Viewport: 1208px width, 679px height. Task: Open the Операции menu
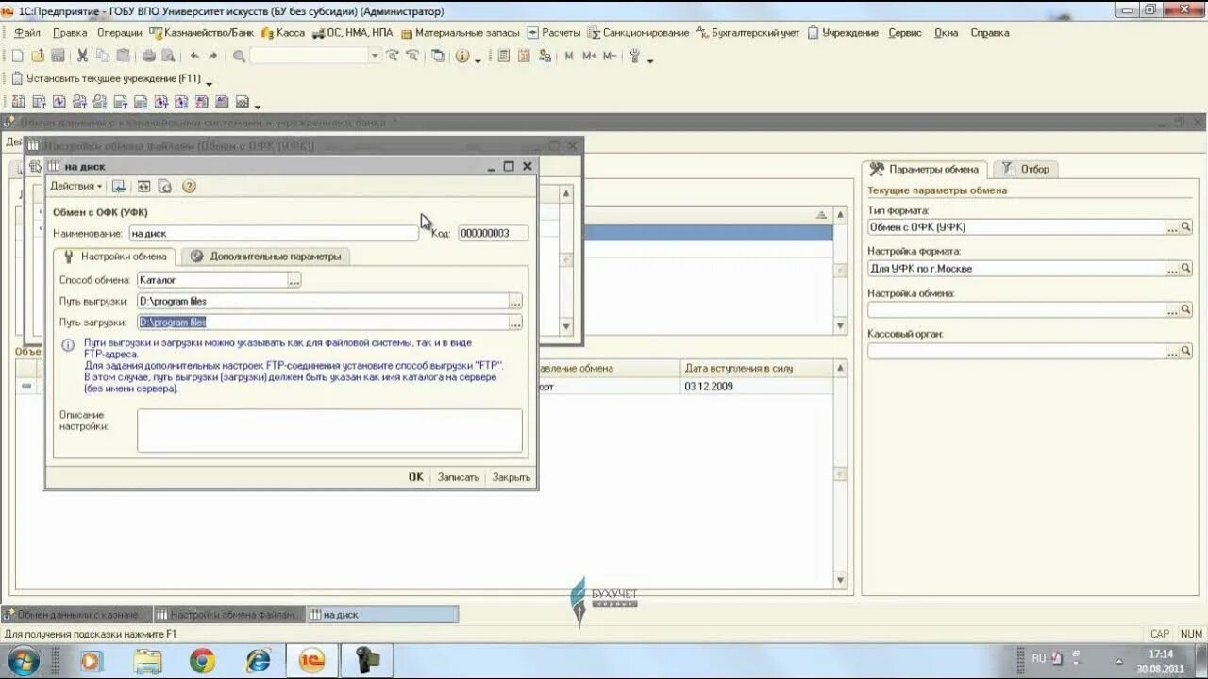[x=120, y=32]
